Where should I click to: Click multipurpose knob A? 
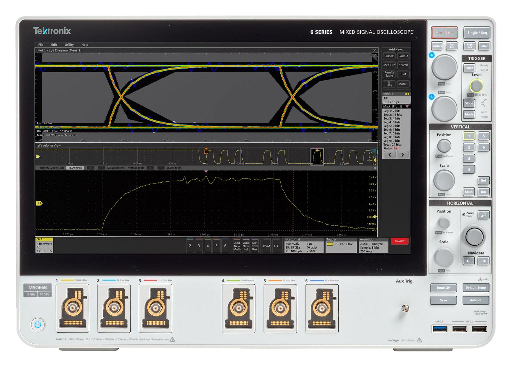(444, 68)
